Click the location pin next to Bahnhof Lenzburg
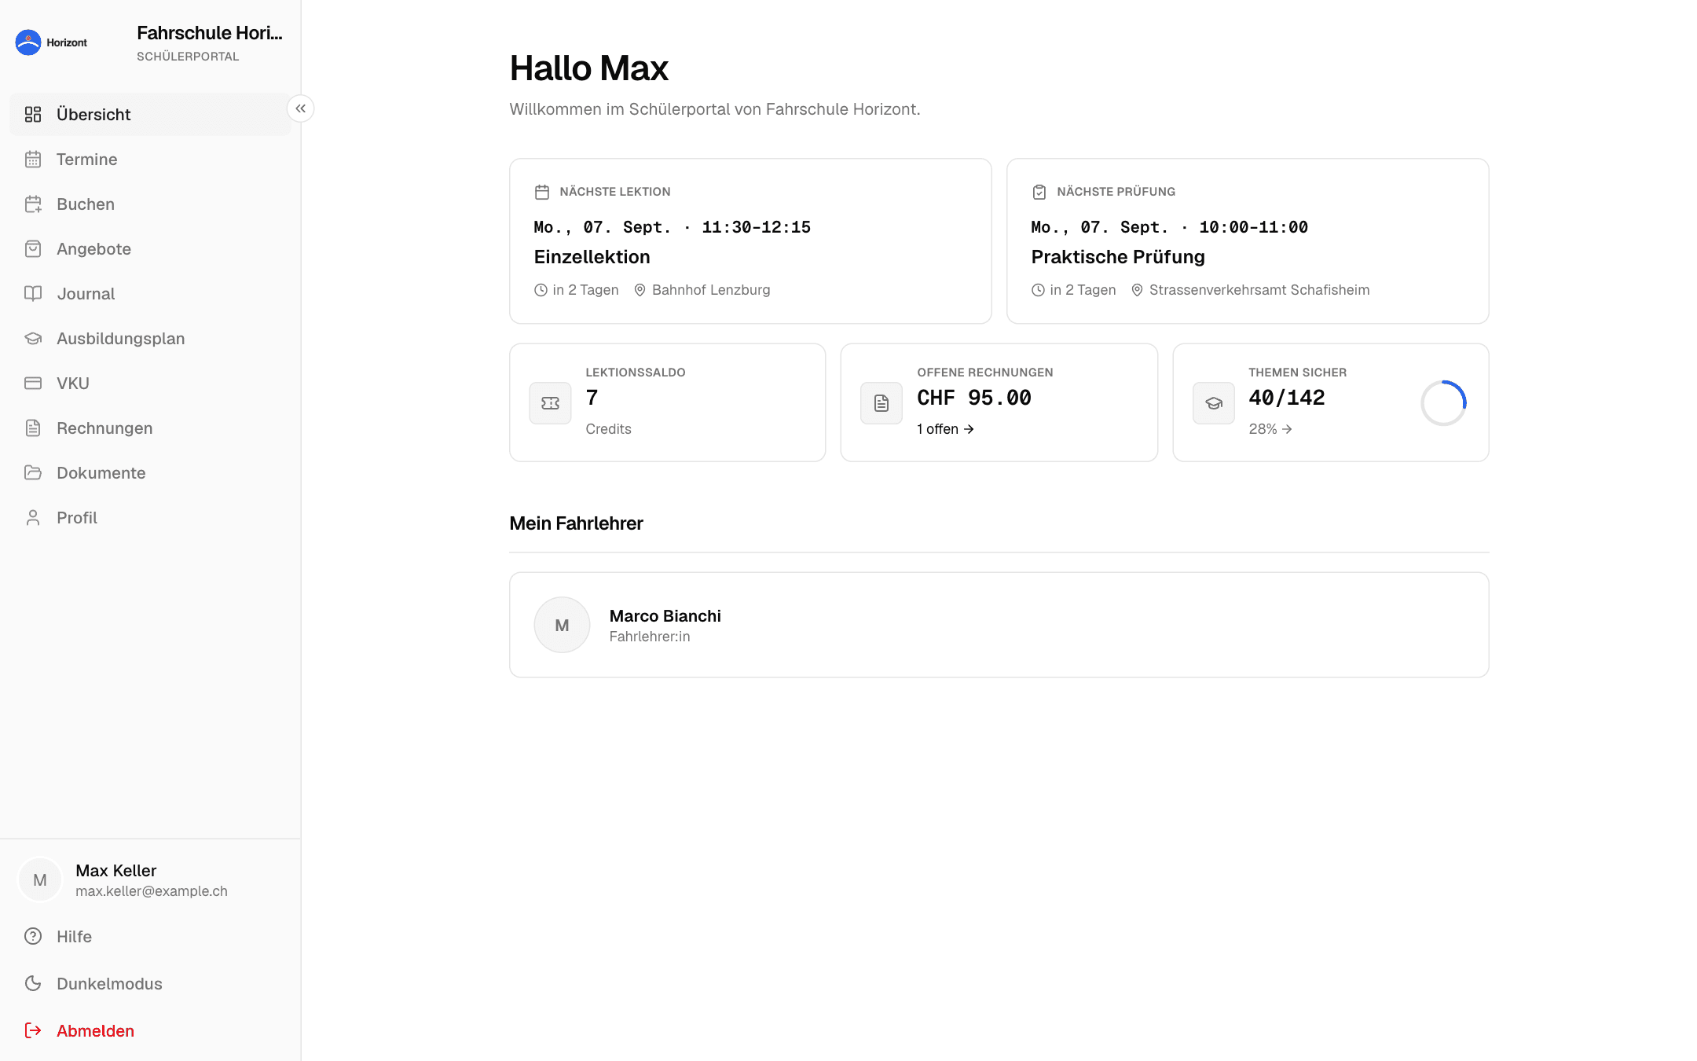The image size is (1697, 1061). point(640,290)
